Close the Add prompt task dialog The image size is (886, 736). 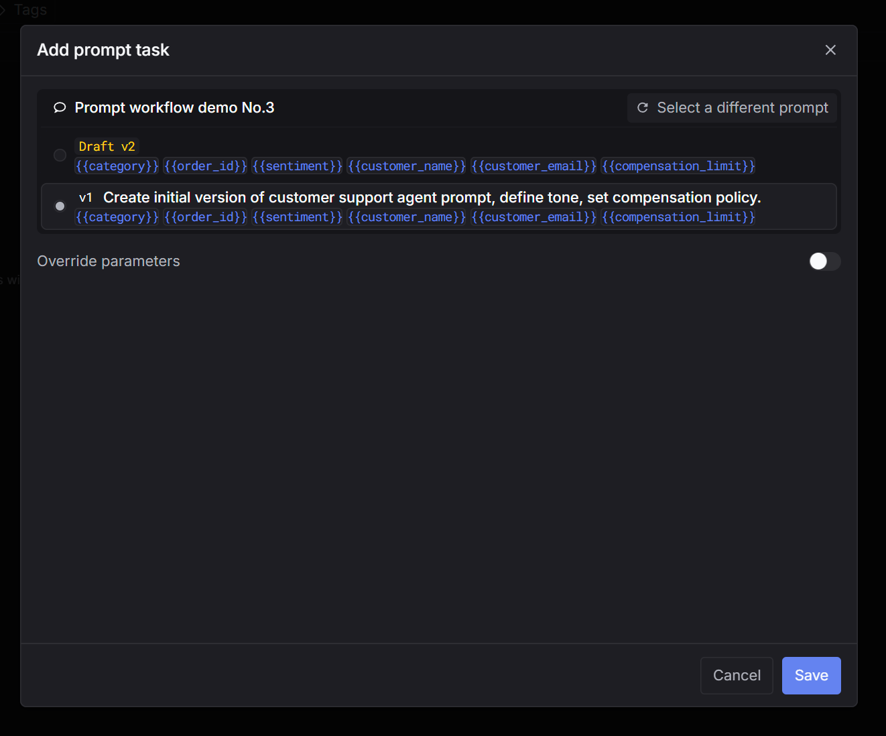tap(830, 50)
